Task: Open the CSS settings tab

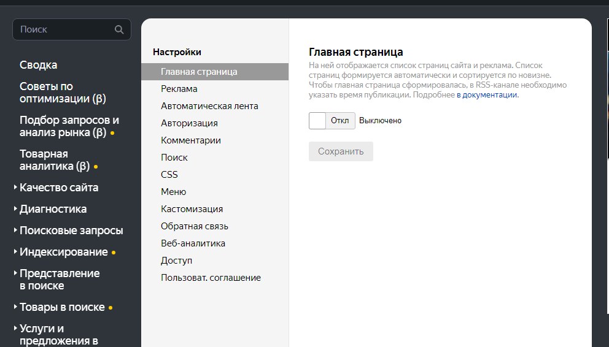Action: coord(215,175)
